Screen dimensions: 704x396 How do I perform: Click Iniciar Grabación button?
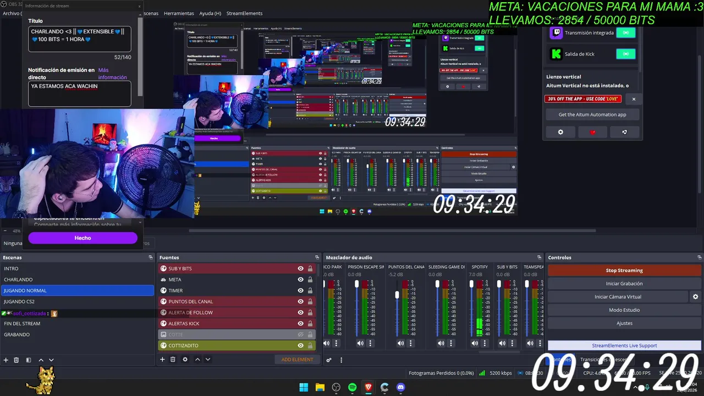coord(624,283)
